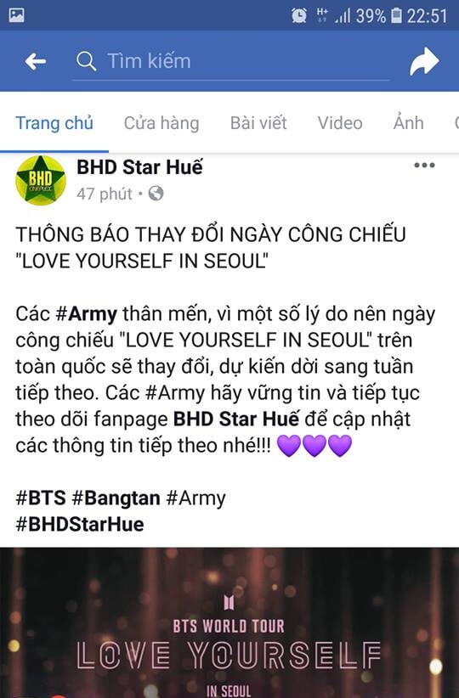Open the Love Yourself in Seoul poster image
This screenshot has width=459, height=698.
tap(229, 622)
